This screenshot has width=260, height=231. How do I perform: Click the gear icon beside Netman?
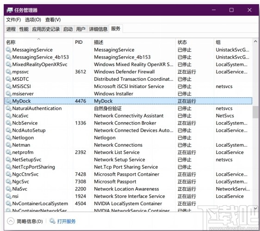point(8,145)
